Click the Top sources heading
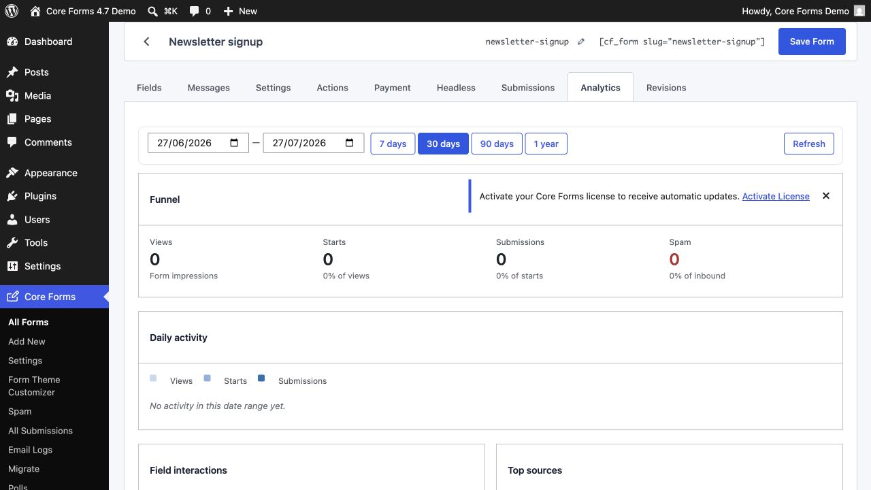 pyautogui.click(x=535, y=470)
